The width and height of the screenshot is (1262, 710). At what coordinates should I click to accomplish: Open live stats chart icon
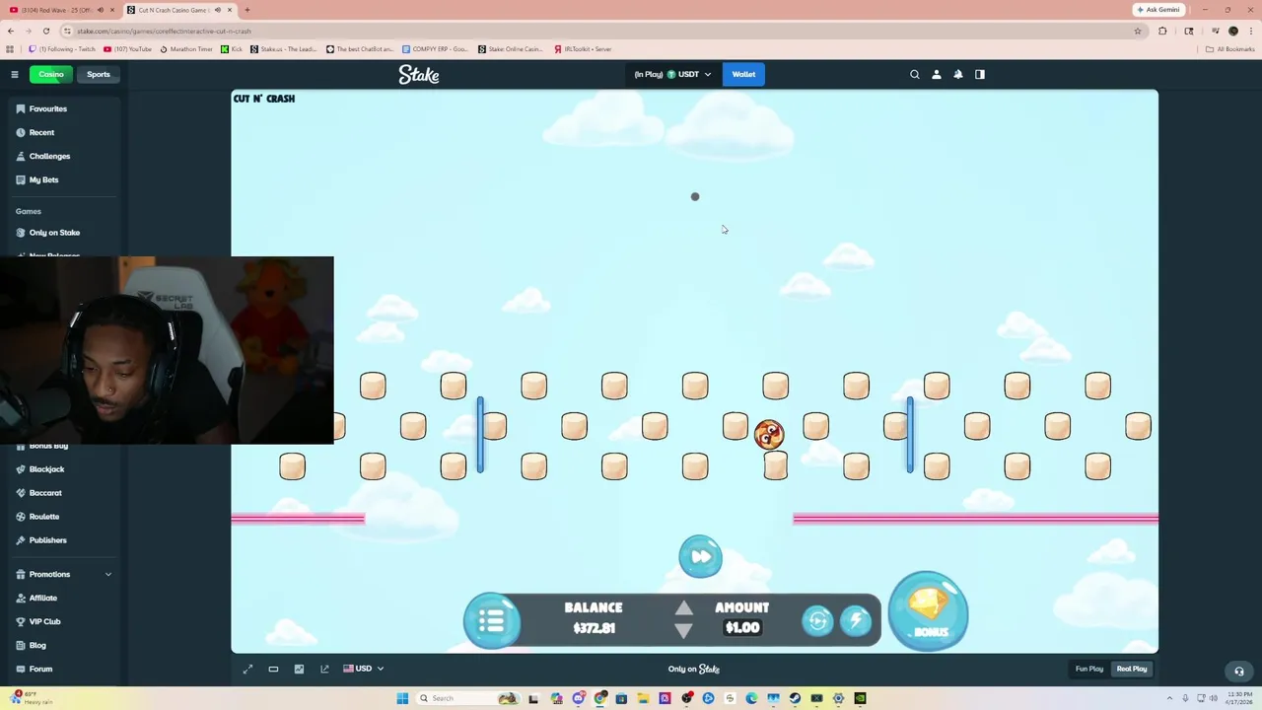[x=300, y=669]
